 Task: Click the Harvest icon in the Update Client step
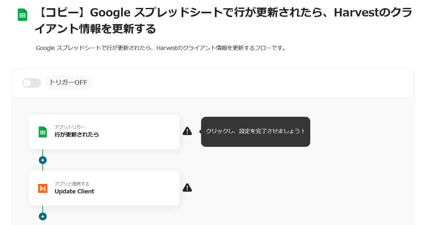43,188
